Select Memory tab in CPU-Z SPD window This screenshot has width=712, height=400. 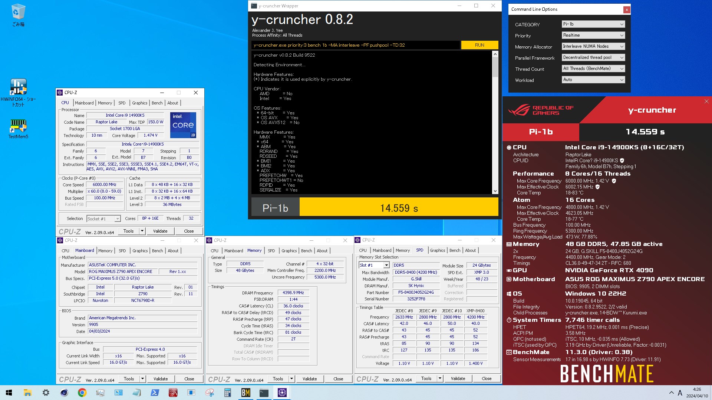click(402, 250)
